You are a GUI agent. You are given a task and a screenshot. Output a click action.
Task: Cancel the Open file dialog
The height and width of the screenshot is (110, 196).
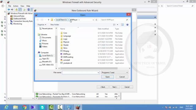click(122, 77)
